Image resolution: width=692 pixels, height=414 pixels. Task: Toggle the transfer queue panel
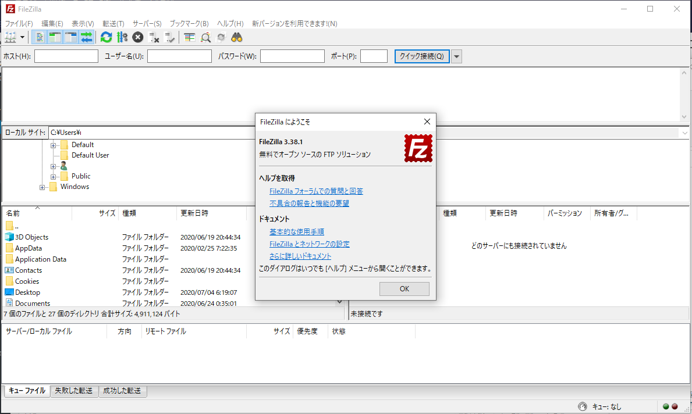pos(86,37)
